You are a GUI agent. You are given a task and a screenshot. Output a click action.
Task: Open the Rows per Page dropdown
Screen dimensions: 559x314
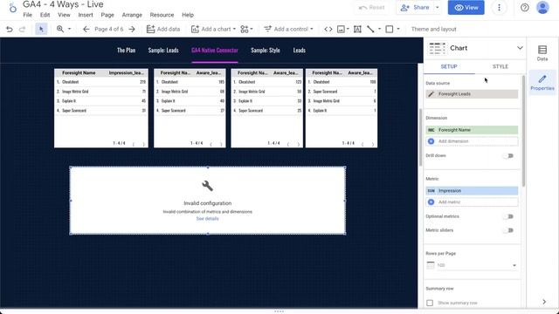472,265
